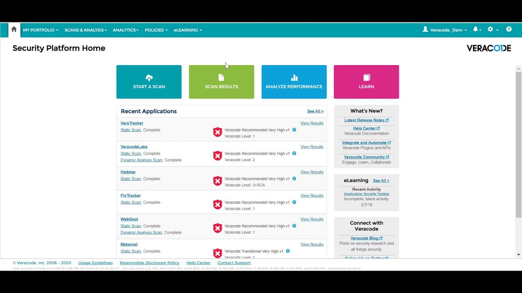Screen dimensions: 522x293
Task: Click the help icon beside Metamail policy
Action: click(x=288, y=251)
